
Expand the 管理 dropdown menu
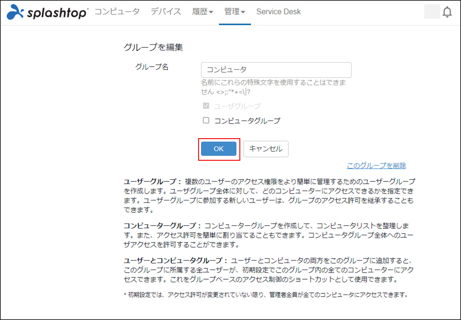235,12
